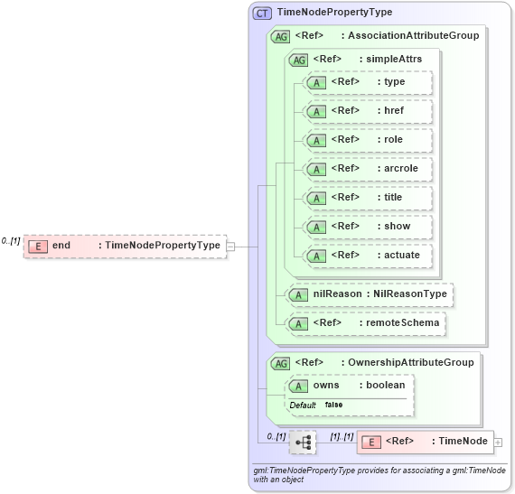Select the ': arcrole' attribute label

point(398,168)
